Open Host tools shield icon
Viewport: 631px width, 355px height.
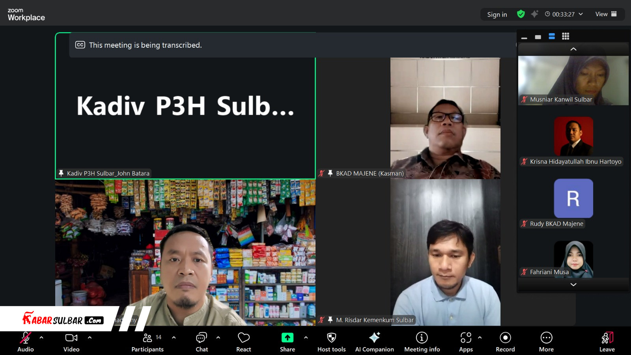point(331,338)
